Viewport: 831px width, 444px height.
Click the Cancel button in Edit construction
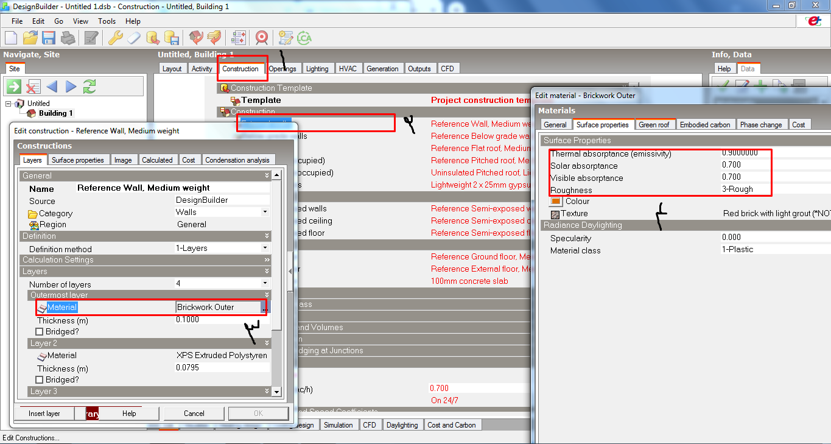(x=194, y=414)
